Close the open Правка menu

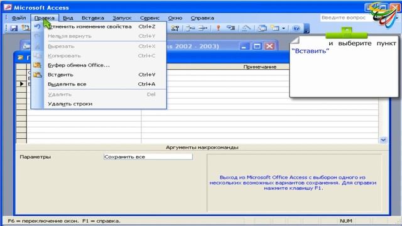click(x=45, y=18)
